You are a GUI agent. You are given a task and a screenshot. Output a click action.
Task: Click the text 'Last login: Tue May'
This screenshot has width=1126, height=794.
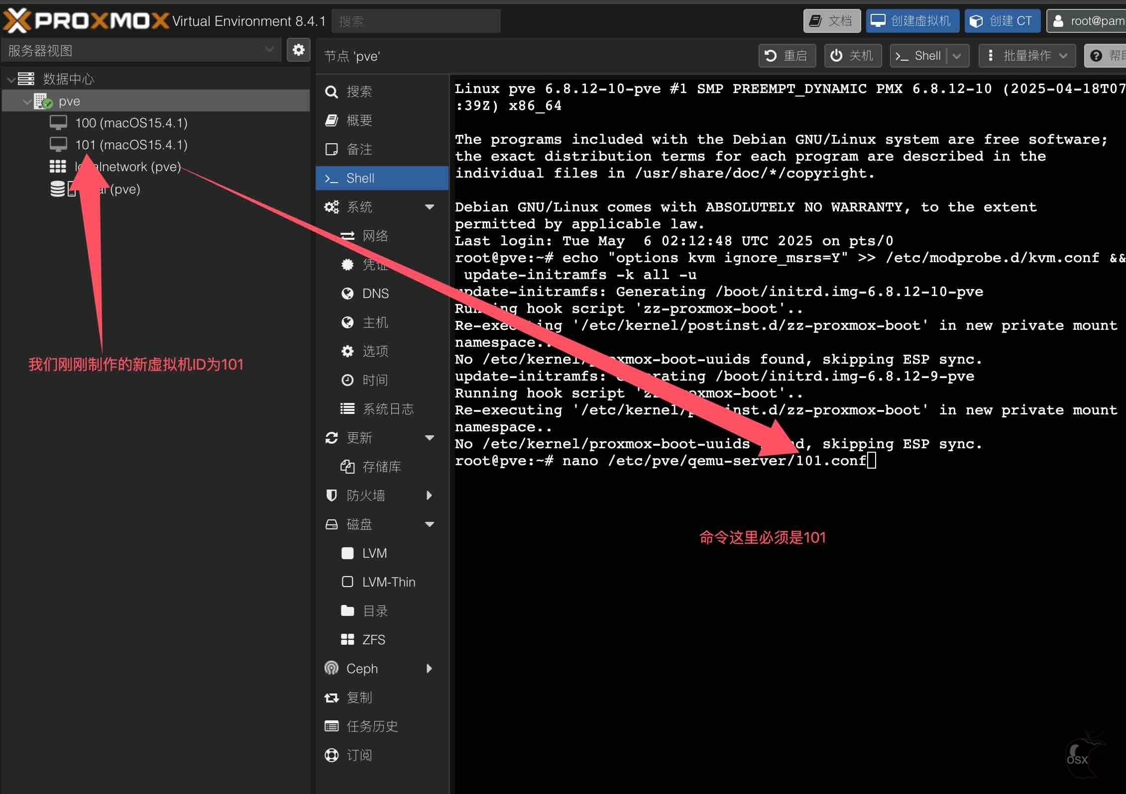(540, 241)
